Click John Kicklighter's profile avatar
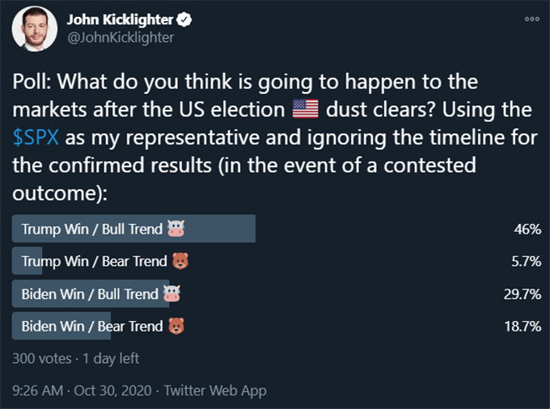Screen dimensions: 550x409 tap(34, 29)
